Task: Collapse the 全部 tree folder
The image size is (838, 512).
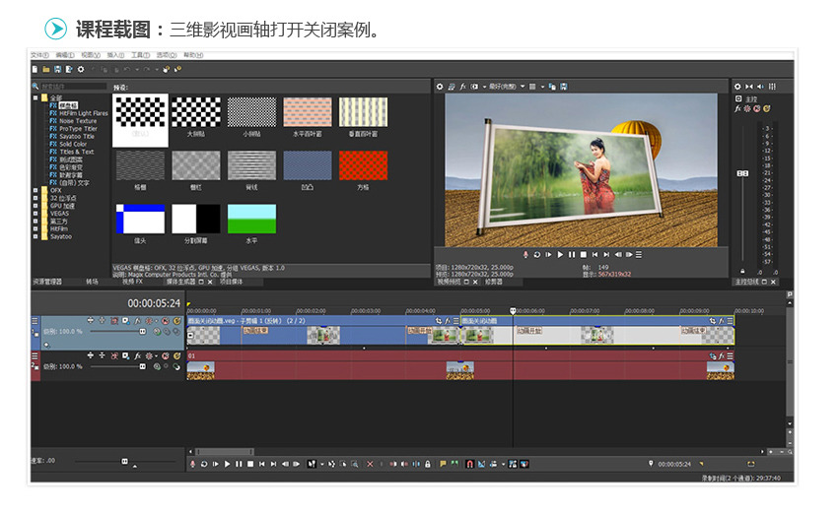Action: (x=35, y=97)
